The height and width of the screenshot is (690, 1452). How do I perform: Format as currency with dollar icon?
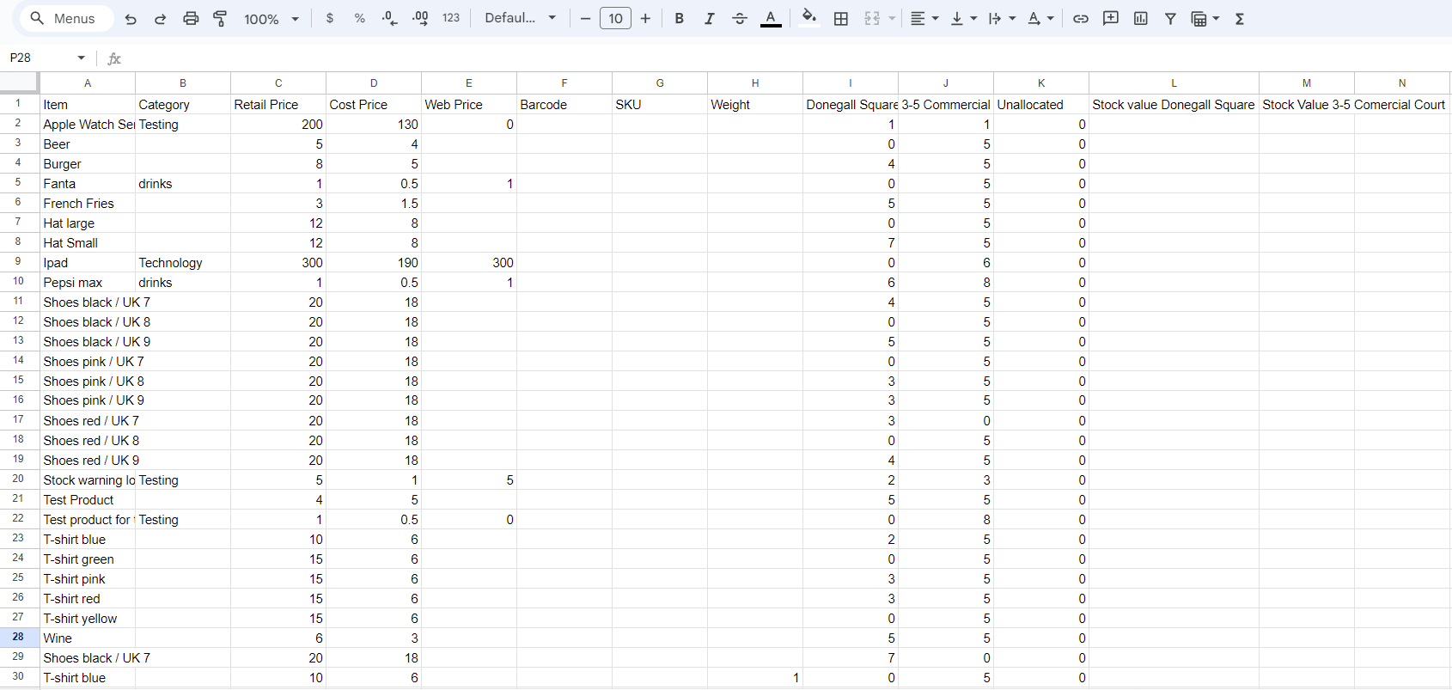tap(330, 18)
